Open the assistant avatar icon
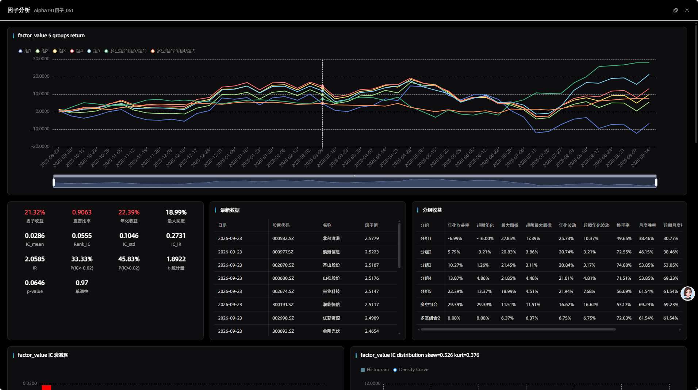Screen dimensions: 698x390 click(688, 293)
